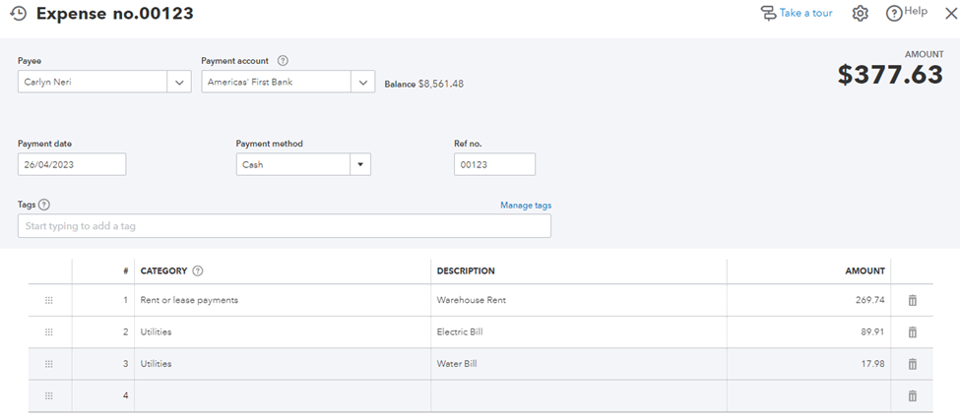Open the settings gear icon

coord(861,14)
